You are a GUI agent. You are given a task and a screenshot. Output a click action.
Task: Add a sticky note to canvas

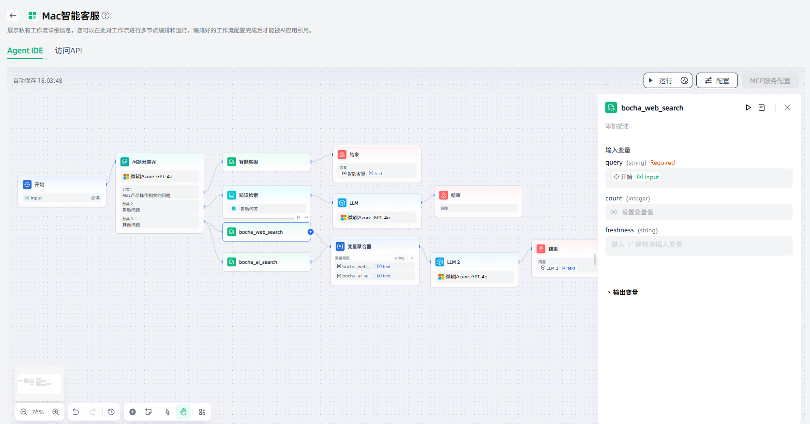coord(149,412)
